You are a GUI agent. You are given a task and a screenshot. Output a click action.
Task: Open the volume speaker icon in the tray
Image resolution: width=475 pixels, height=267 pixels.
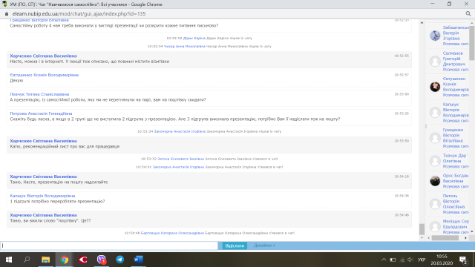[x=410, y=260]
